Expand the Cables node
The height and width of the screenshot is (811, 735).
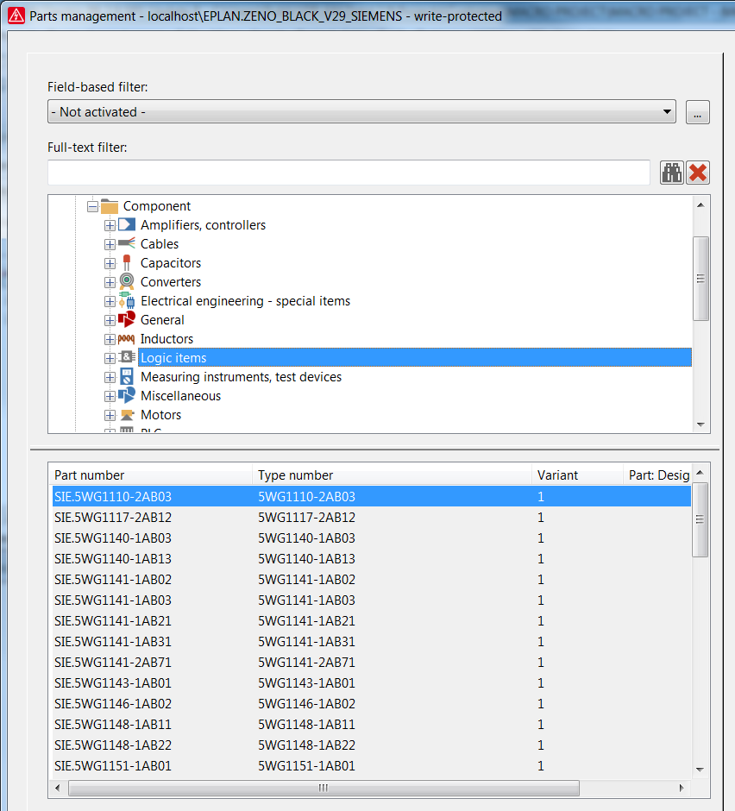click(110, 244)
